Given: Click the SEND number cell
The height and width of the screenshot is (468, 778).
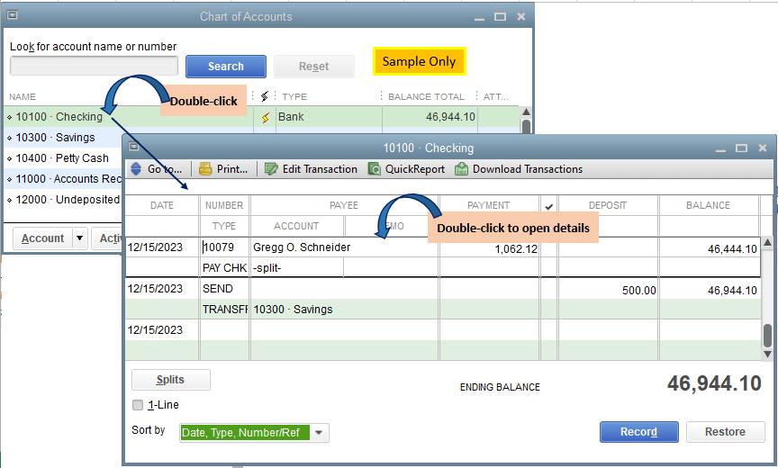Looking at the screenshot, I should coord(217,289).
